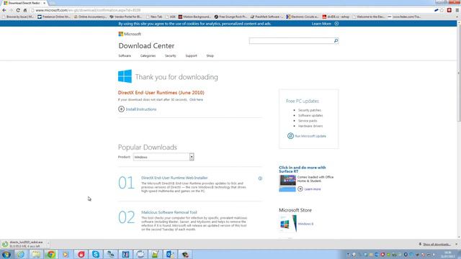Click the page vertical scrollbar thumb
The width and height of the screenshot is (461, 259).
point(459,73)
